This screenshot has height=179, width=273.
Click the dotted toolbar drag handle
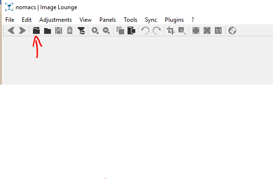pyautogui.click(x=3, y=30)
